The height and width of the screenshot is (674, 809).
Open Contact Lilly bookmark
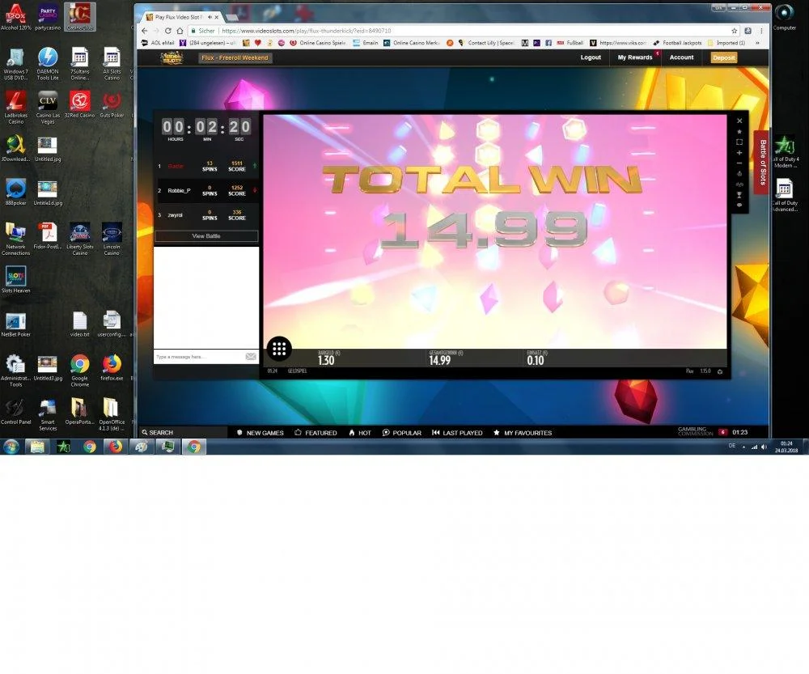486,43
